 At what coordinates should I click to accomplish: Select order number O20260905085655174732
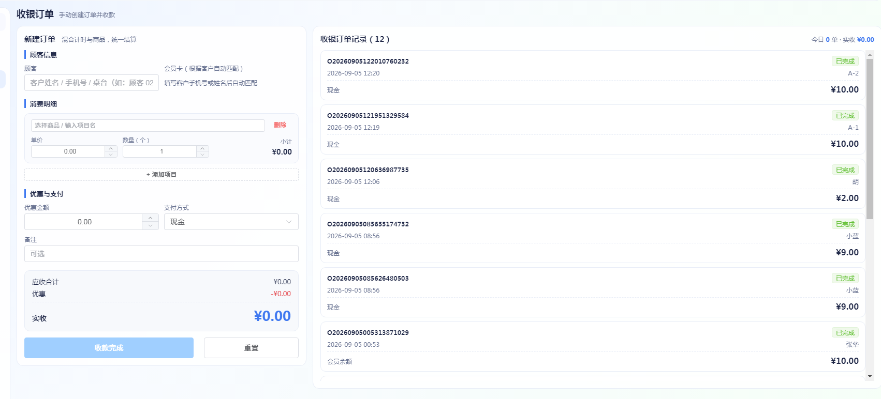pyautogui.click(x=368, y=224)
